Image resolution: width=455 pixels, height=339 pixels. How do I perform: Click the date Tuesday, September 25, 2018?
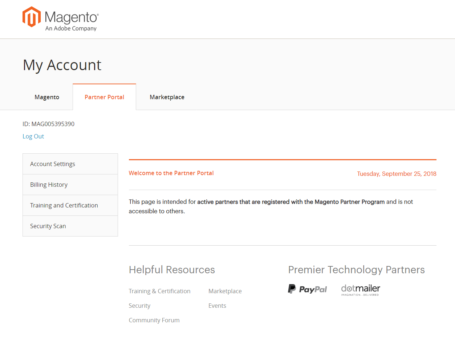397,174
